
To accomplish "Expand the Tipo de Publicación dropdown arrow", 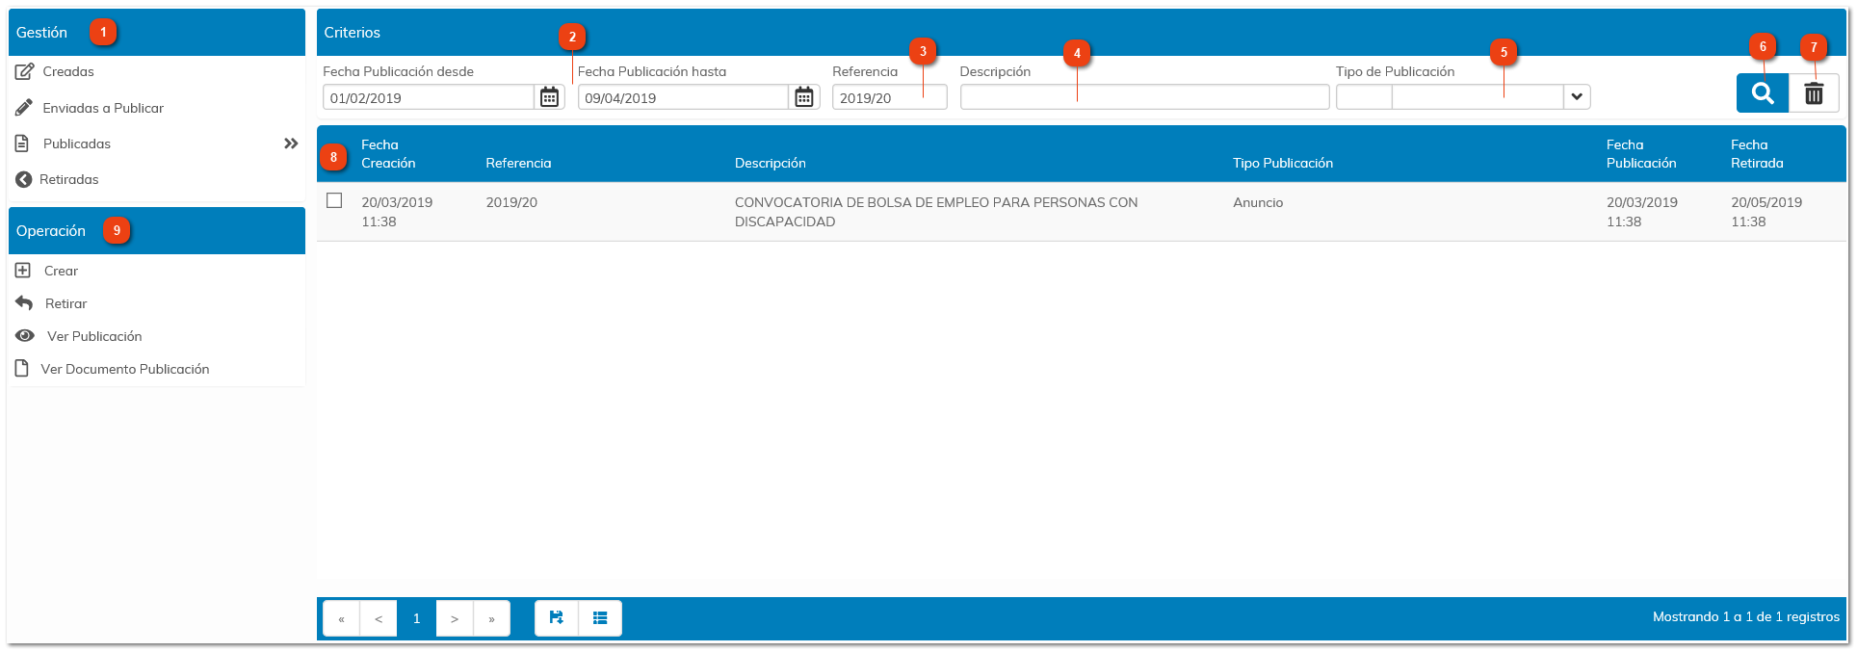I will (1576, 97).
